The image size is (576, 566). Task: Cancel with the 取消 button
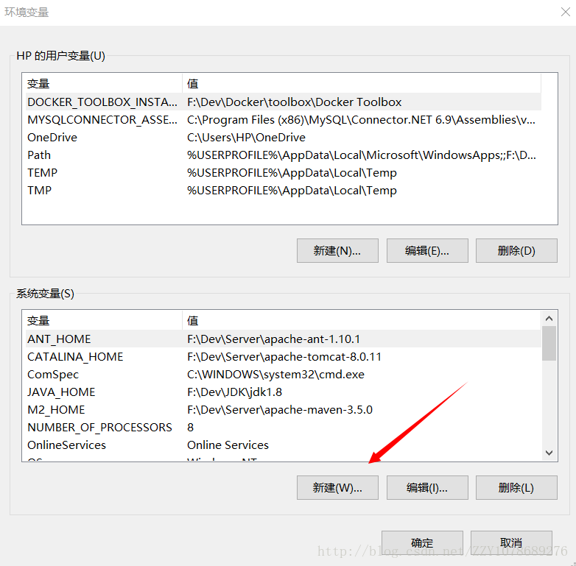(511, 542)
